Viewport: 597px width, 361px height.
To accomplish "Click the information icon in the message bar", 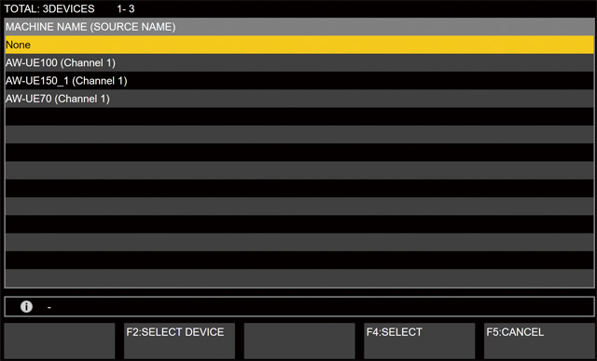I will [x=26, y=306].
